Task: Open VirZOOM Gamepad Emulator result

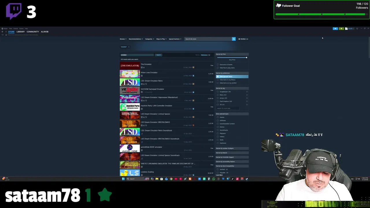Action: [x=166, y=90]
